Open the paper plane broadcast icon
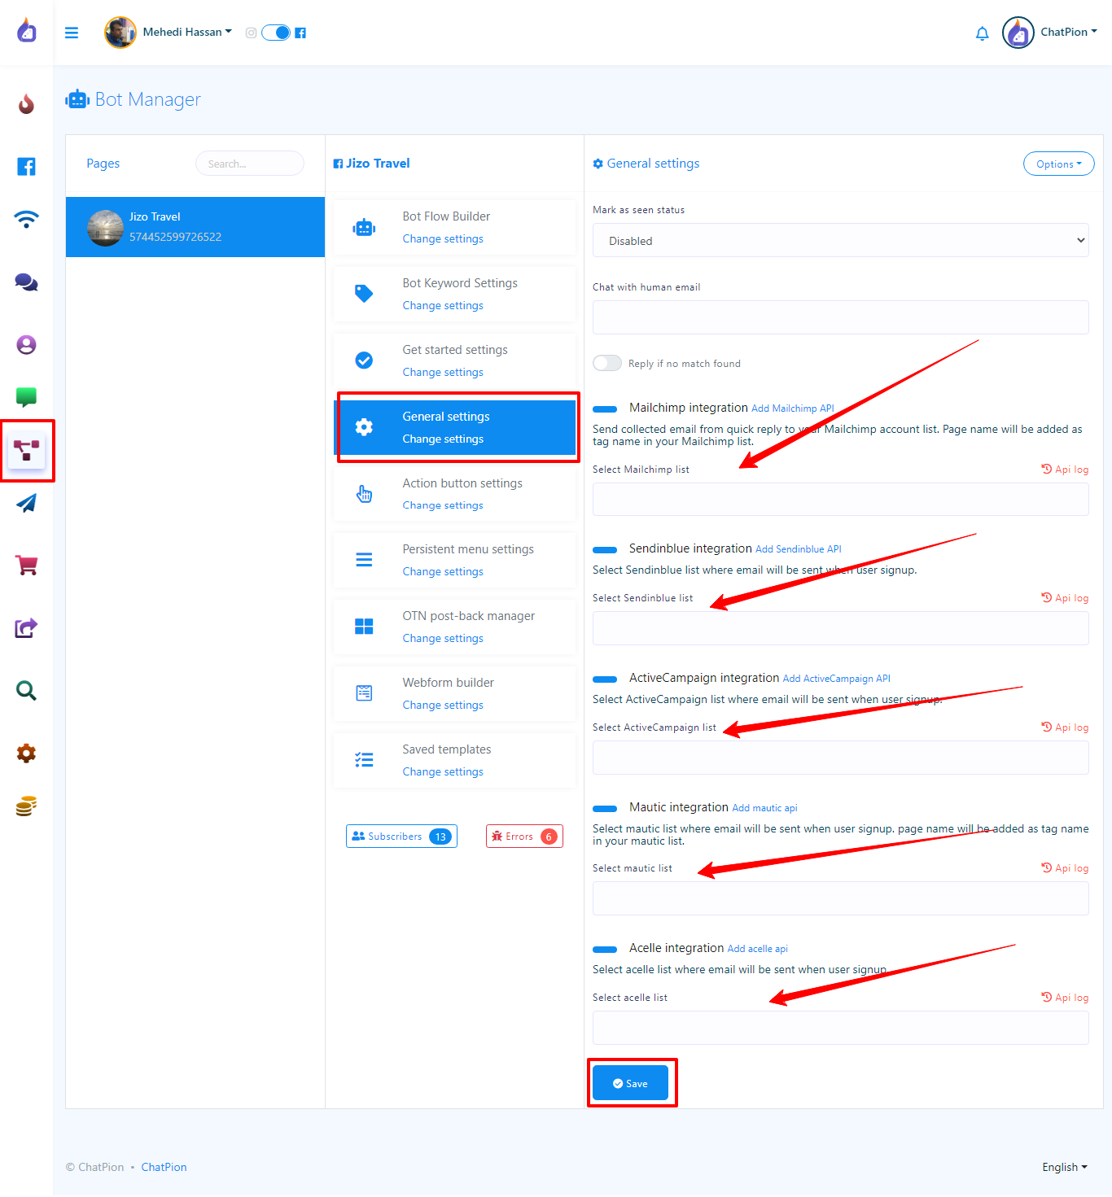This screenshot has height=1197, width=1112. [26, 504]
